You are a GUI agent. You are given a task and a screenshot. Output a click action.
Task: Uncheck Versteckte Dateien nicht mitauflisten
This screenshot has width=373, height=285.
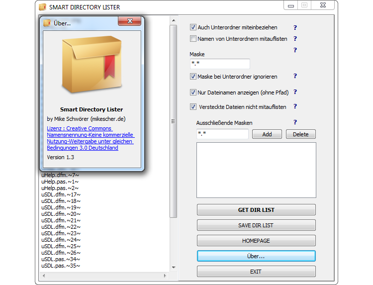click(x=193, y=106)
